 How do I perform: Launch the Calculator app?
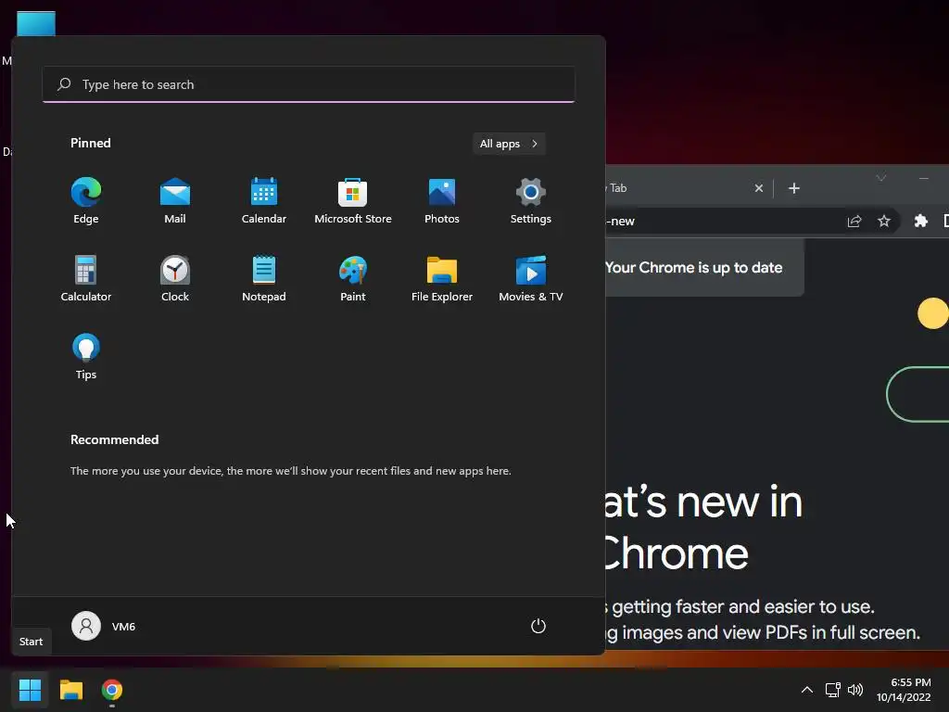pyautogui.click(x=86, y=278)
